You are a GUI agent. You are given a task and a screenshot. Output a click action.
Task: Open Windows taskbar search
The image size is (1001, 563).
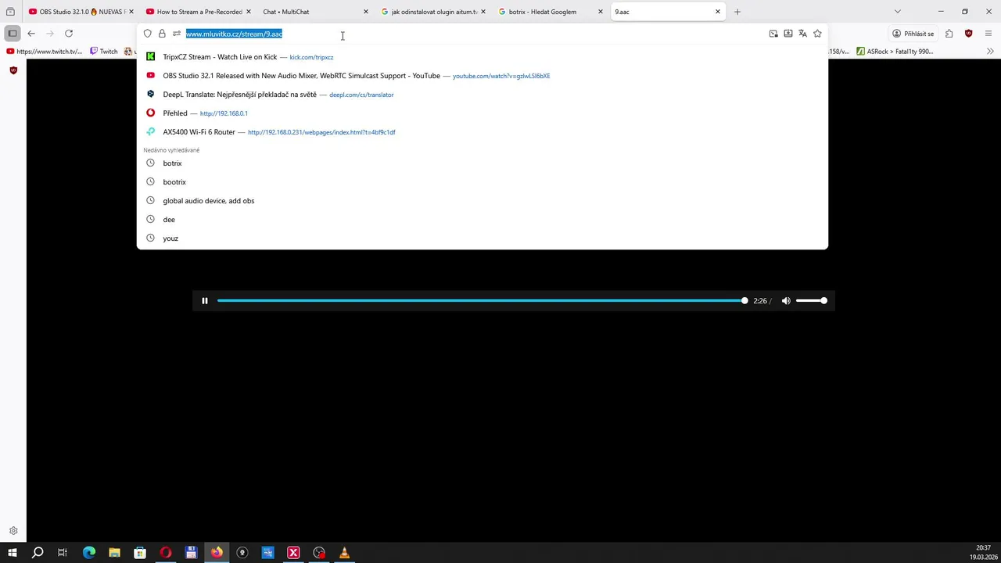(x=38, y=553)
